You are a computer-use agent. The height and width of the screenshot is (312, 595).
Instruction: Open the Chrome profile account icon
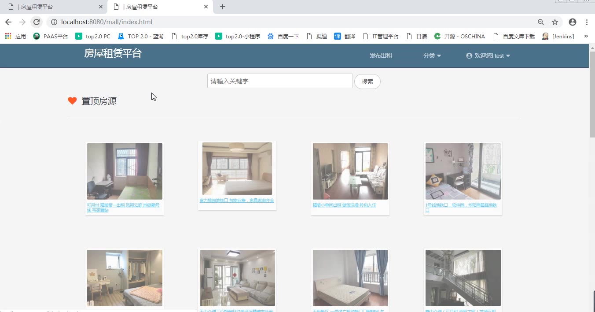tap(573, 22)
